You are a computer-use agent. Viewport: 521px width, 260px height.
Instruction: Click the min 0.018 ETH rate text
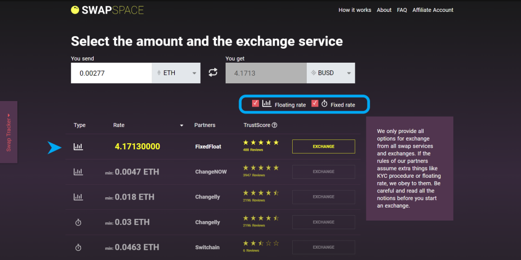click(x=130, y=197)
